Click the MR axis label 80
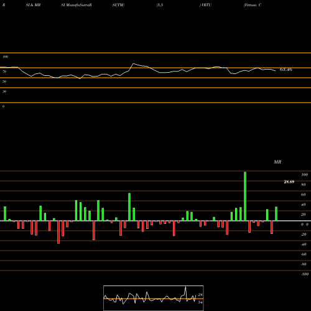This screenshot has height=311, width=311. [304, 185]
